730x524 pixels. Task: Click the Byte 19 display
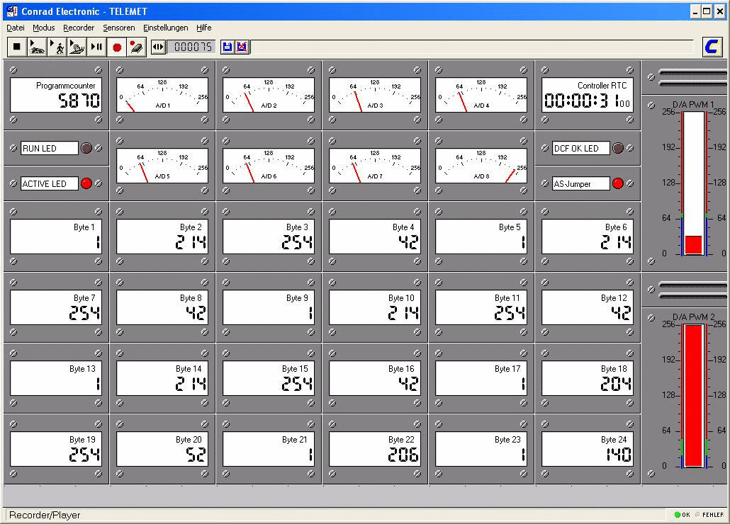56,449
